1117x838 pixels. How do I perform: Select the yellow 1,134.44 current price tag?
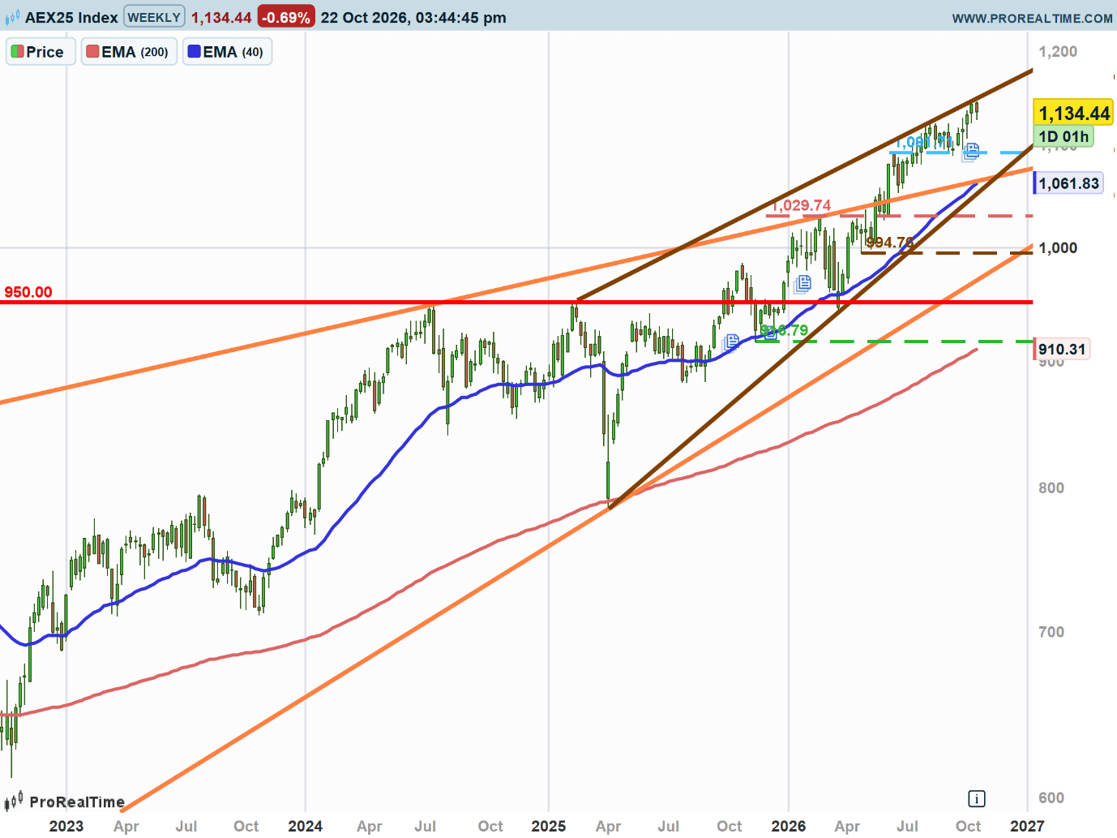pyautogui.click(x=1074, y=114)
